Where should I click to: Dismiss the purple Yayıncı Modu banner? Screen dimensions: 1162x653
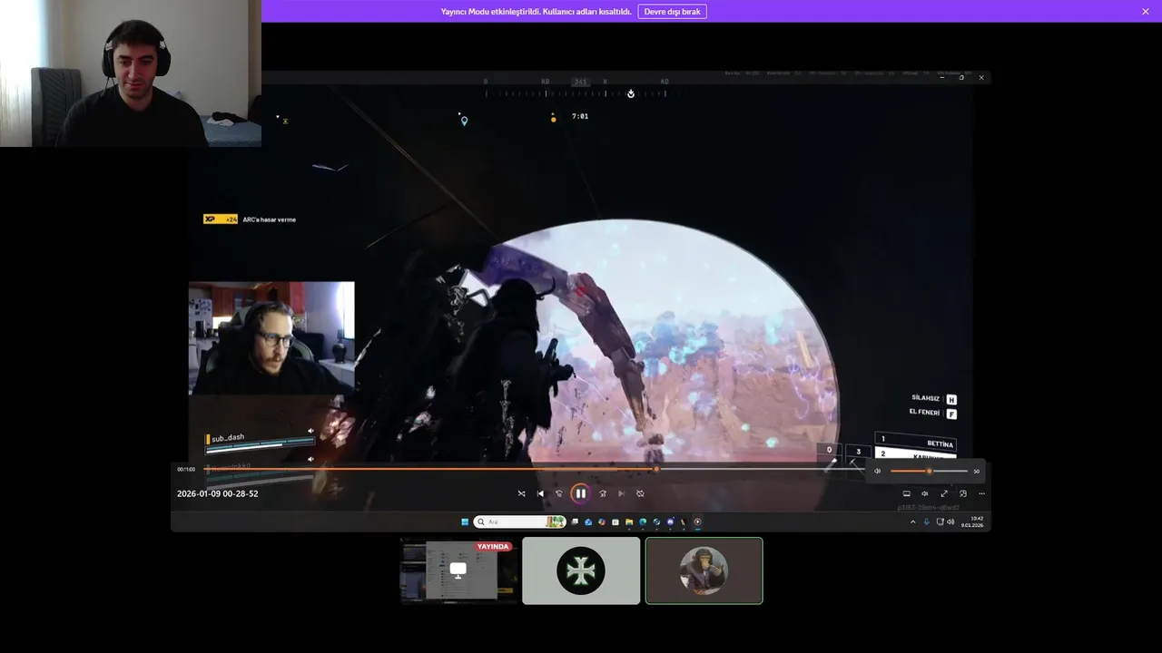1146,12
